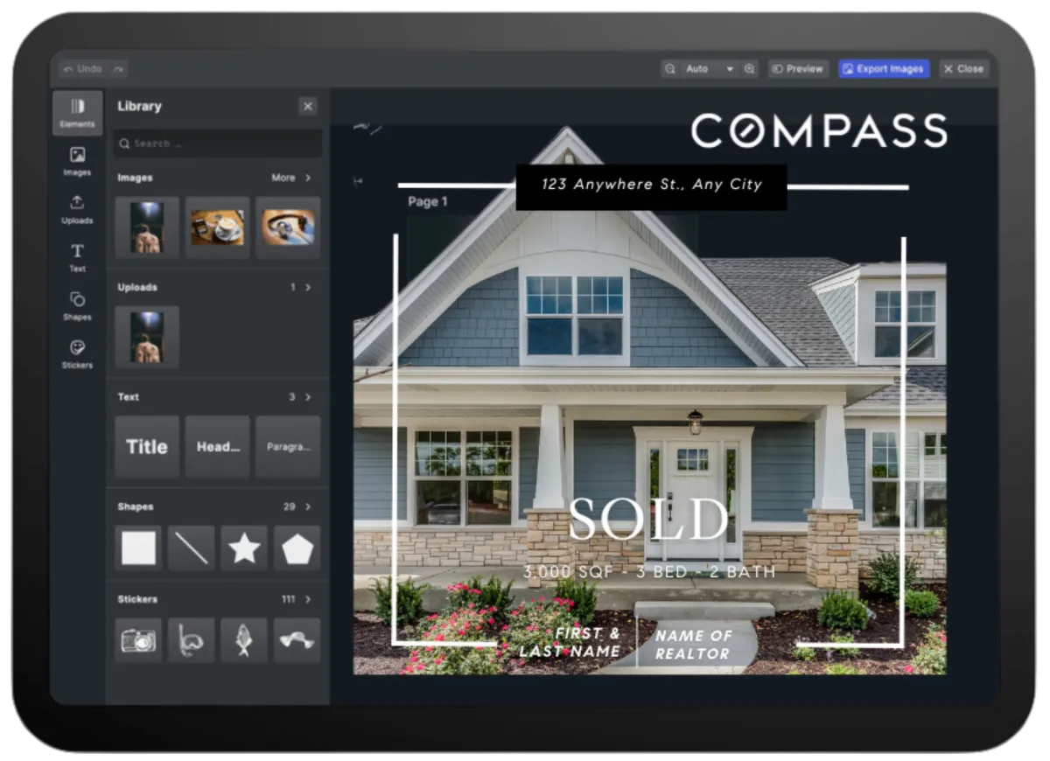This screenshot has width=1050, height=761.
Task: Go to the Stickers sidebar tab
Action: pyautogui.click(x=77, y=354)
